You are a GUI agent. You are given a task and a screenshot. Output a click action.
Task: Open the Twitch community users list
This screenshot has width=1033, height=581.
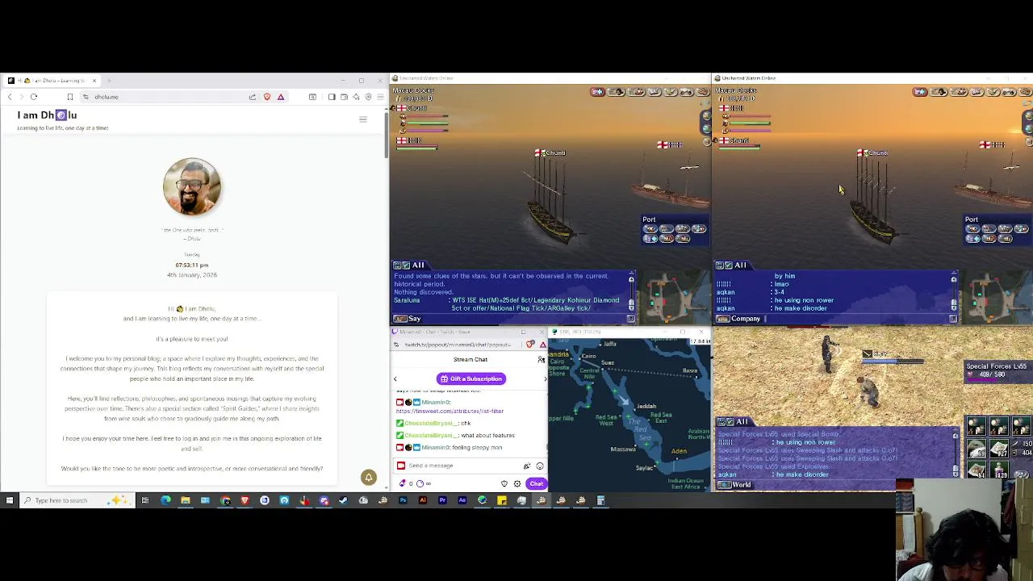(541, 360)
